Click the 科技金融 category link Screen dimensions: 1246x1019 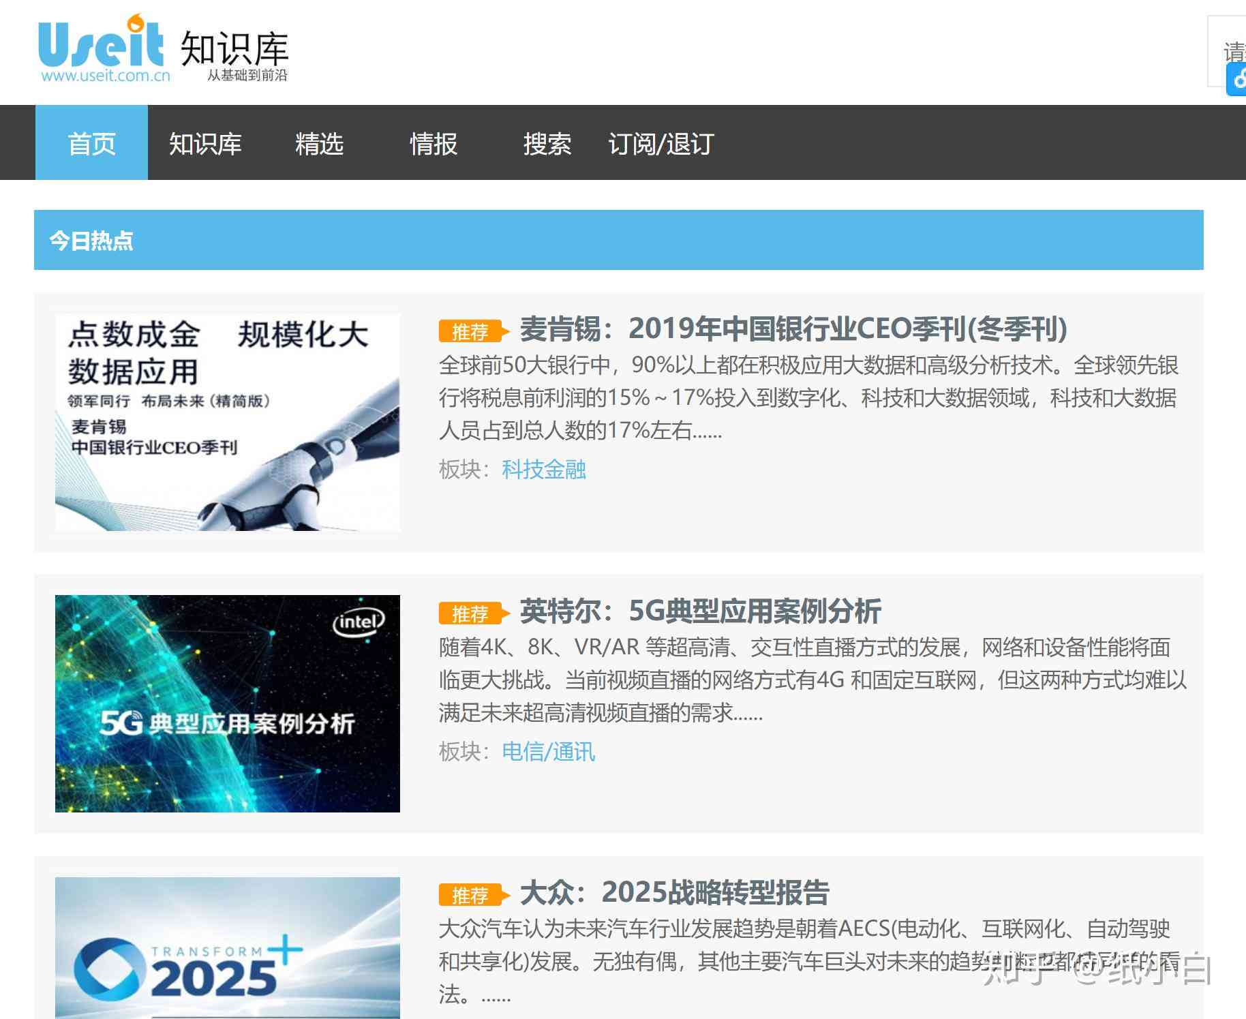pos(543,470)
